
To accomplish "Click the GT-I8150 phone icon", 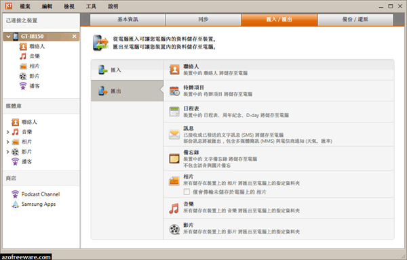I will pos(16,37).
